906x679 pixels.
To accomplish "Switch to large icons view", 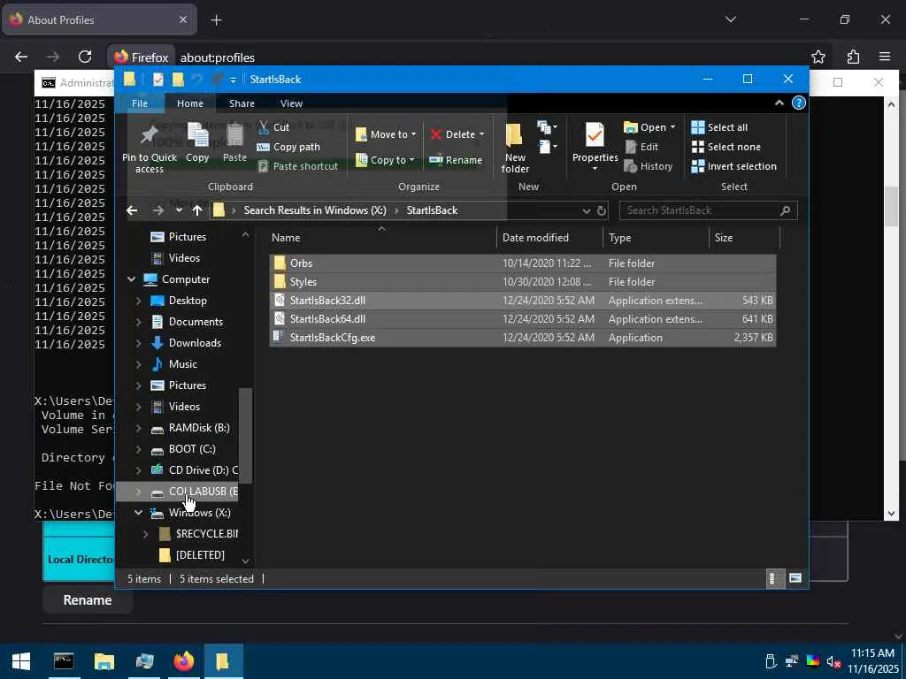I will [795, 578].
